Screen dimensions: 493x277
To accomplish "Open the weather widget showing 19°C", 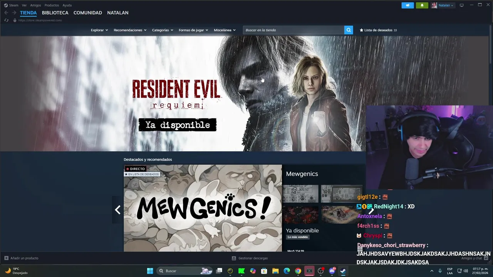I will click(16, 271).
